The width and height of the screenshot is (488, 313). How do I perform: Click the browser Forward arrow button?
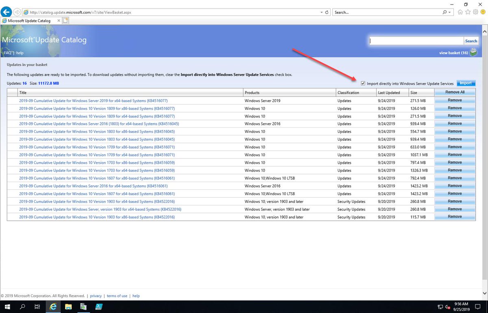click(x=17, y=12)
